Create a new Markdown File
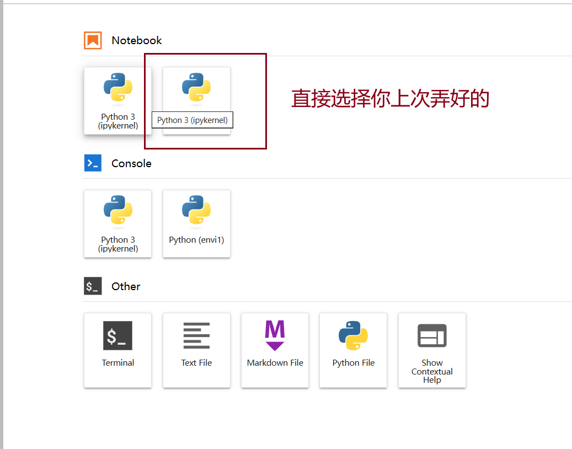The height and width of the screenshot is (449, 572). 275,350
